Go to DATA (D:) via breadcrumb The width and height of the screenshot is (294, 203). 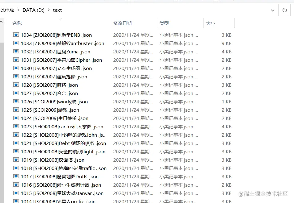point(33,10)
